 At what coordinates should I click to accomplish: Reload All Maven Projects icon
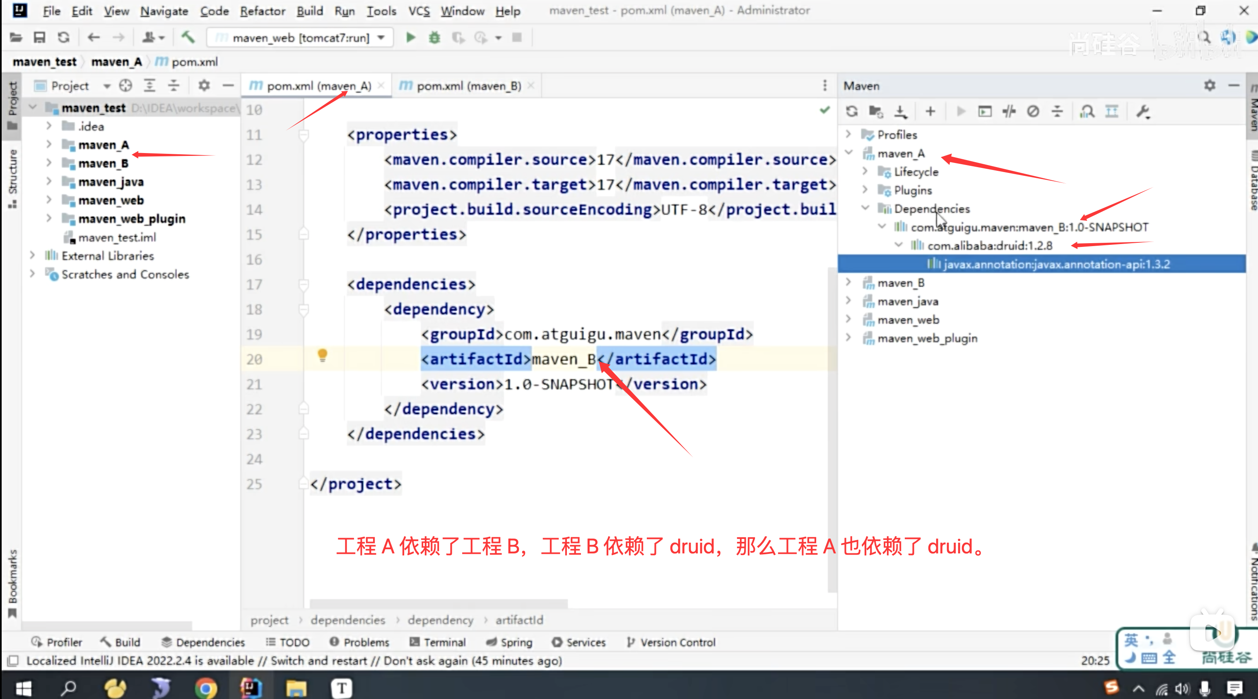[852, 112]
